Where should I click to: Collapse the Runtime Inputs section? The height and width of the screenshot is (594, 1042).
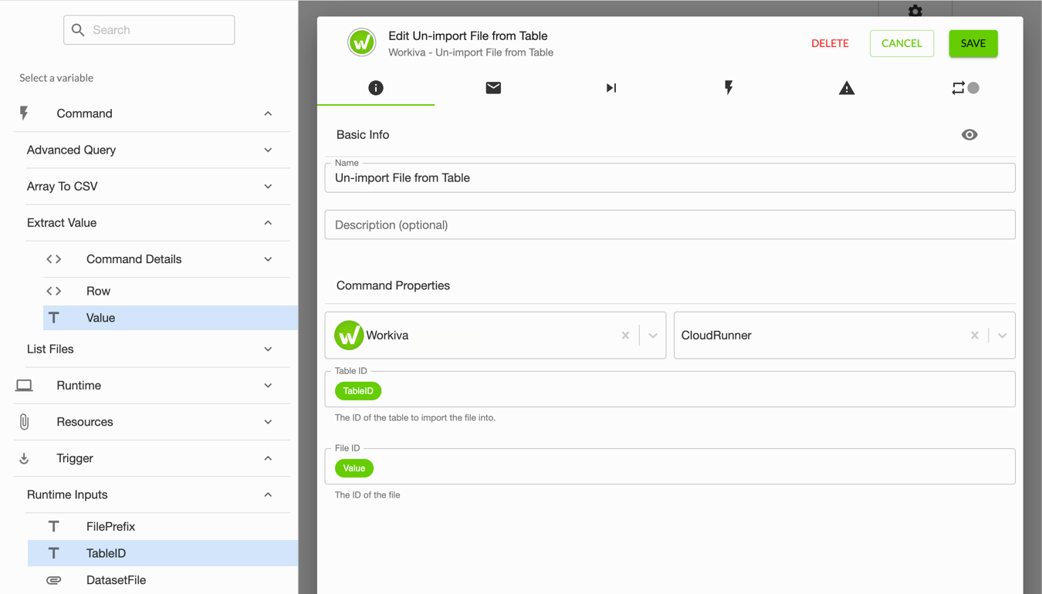coord(268,494)
